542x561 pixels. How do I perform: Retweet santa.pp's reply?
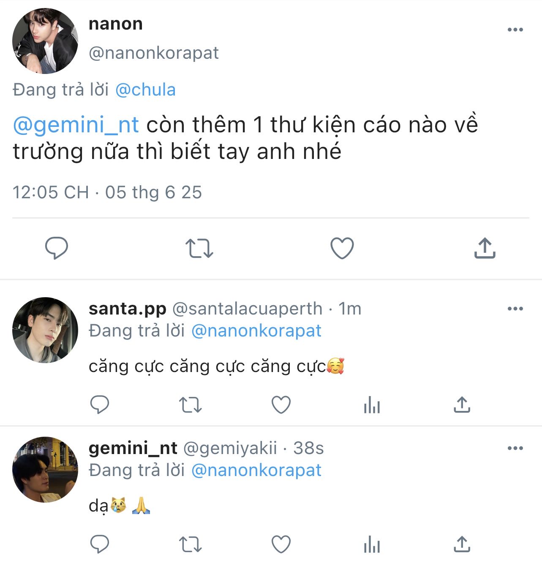click(191, 405)
